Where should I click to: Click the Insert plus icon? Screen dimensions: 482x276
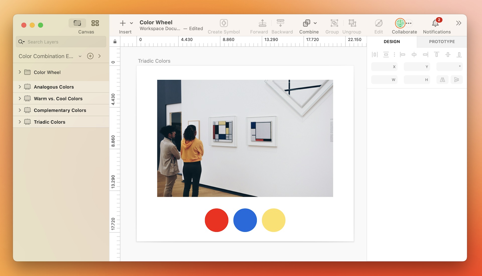point(123,23)
